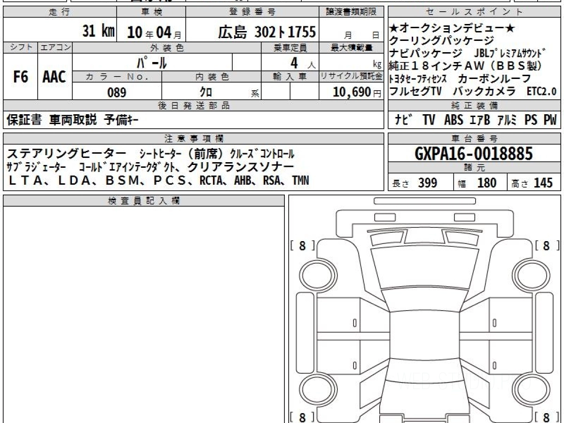Click LTA in notes section

pyautogui.click(x=25, y=180)
